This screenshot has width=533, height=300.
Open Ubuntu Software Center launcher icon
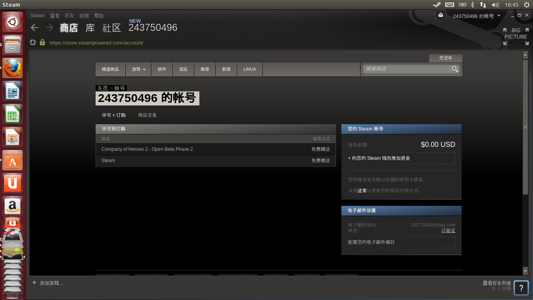click(x=12, y=160)
